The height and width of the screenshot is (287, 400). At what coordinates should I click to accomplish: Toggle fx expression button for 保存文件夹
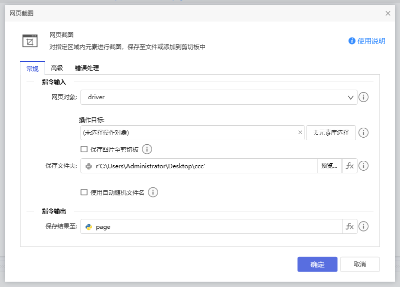(349, 166)
